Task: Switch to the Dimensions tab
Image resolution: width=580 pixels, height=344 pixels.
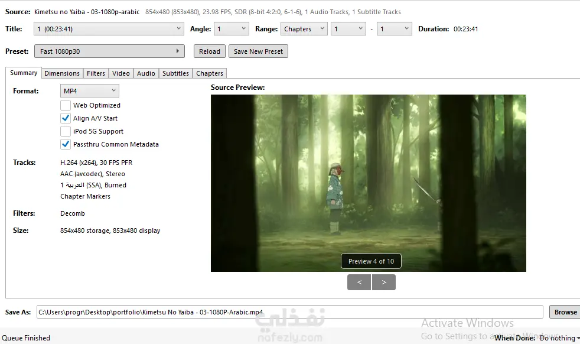Action: click(62, 73)
